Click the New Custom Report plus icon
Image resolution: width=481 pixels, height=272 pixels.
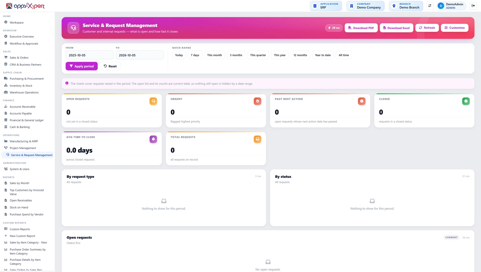pos(6,236)
